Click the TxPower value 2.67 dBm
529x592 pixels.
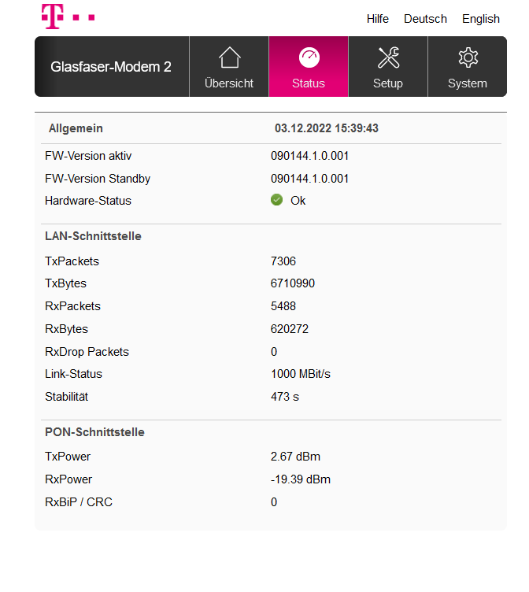pyautogui.click(x=295, y=457)
